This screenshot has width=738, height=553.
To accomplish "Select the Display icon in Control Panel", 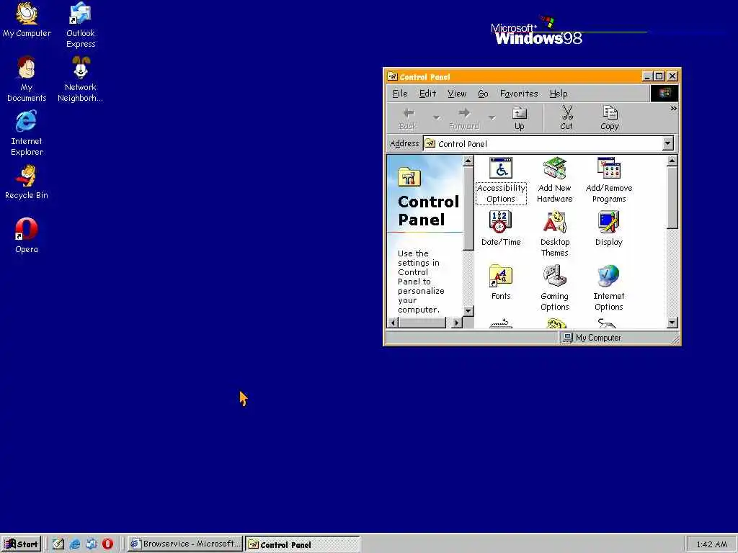I will (x=609, y=228).
